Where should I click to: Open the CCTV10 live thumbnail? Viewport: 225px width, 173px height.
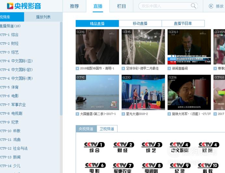pos(219,92)
